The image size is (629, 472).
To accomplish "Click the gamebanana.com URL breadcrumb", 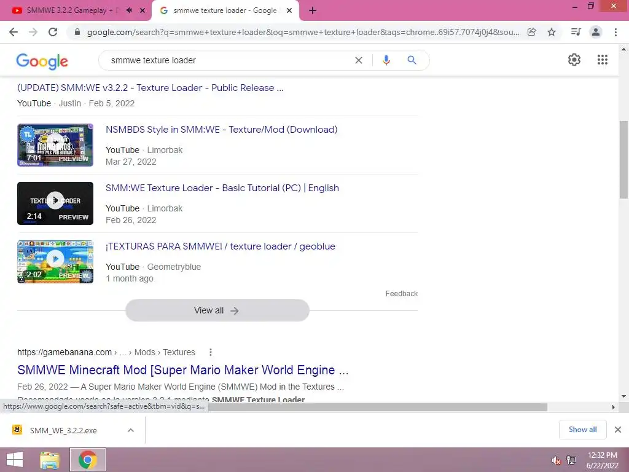I will (106, 352).
